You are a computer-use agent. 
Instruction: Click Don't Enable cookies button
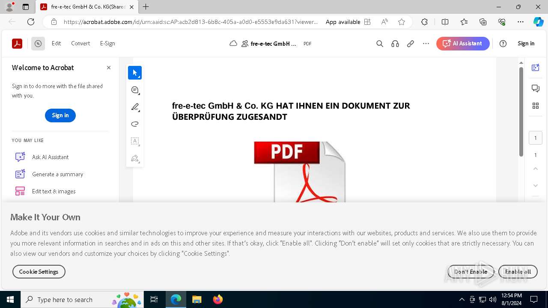[x=471, y=272]
